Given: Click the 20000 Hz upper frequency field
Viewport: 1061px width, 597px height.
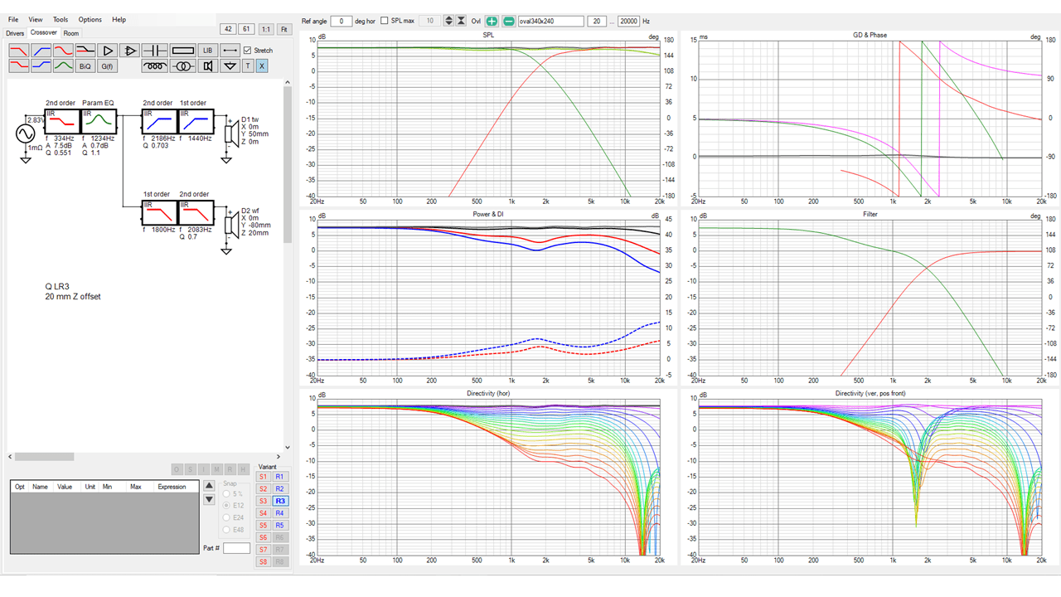Looking at the screenshot, I should coord(627,21).
